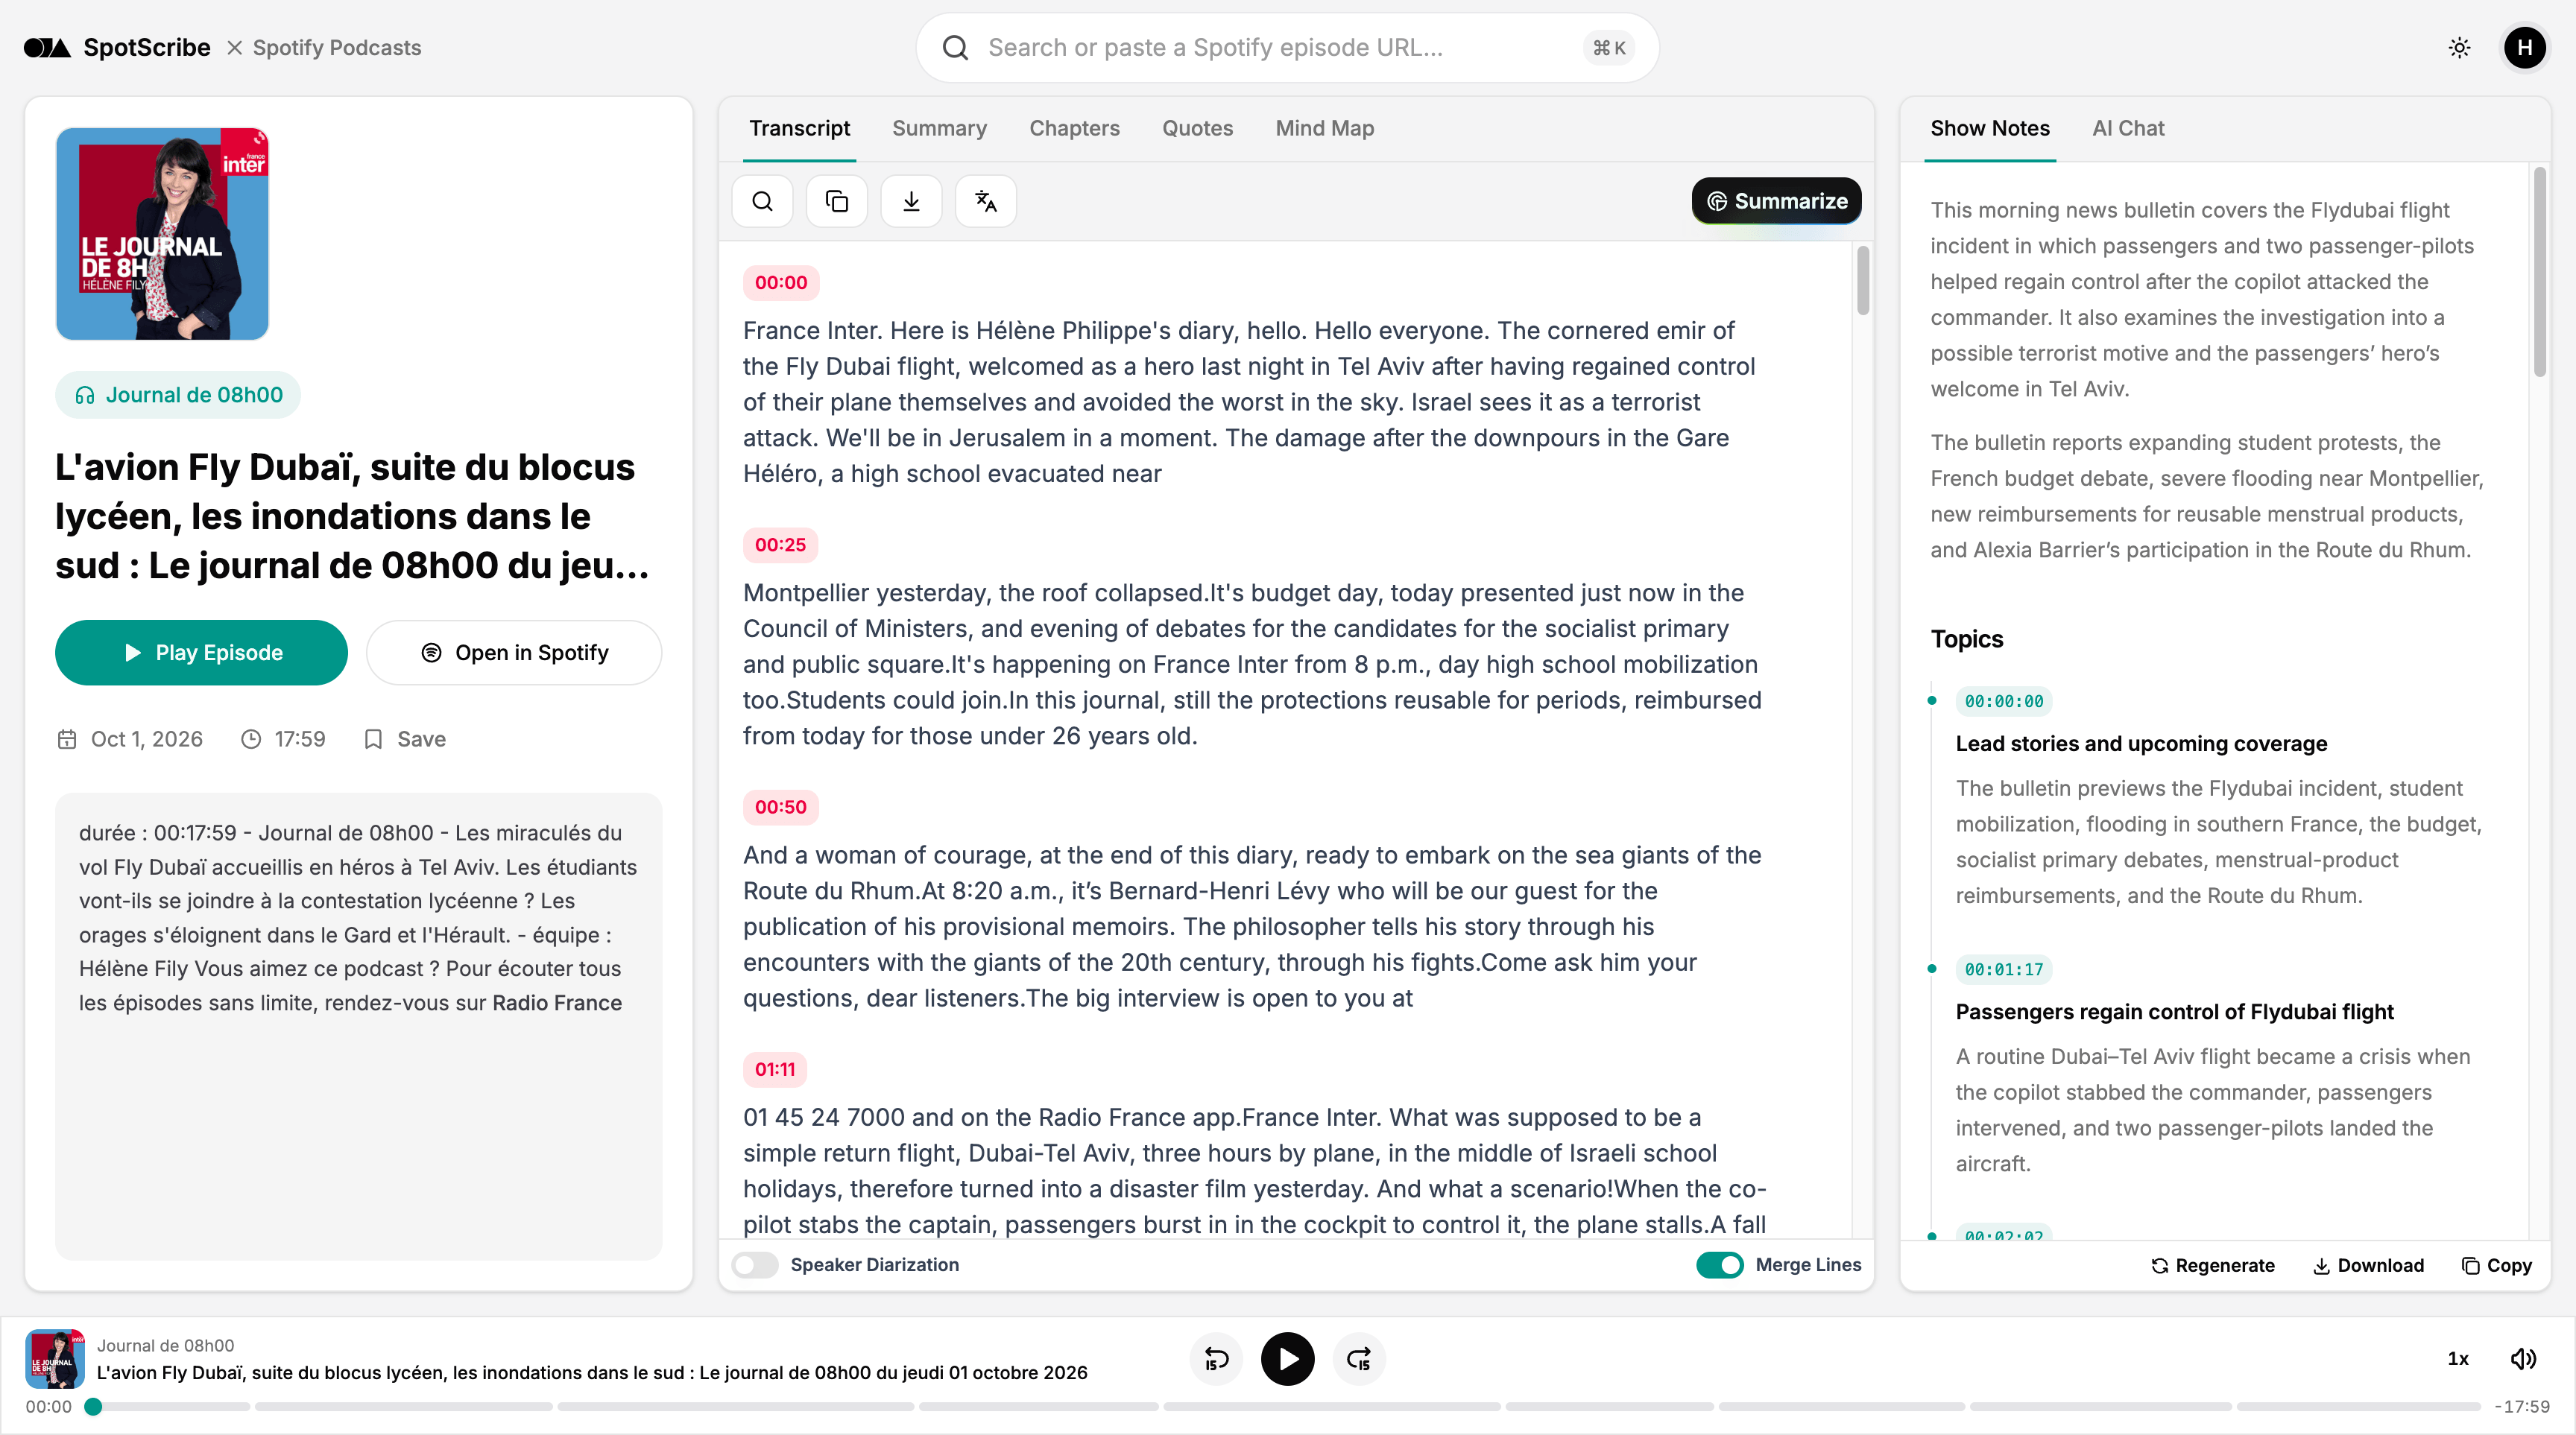Click the Le Journal de 8h cover art
Image resolution: width=2576 pixels, height=1435 pixels.
(162, 234)
